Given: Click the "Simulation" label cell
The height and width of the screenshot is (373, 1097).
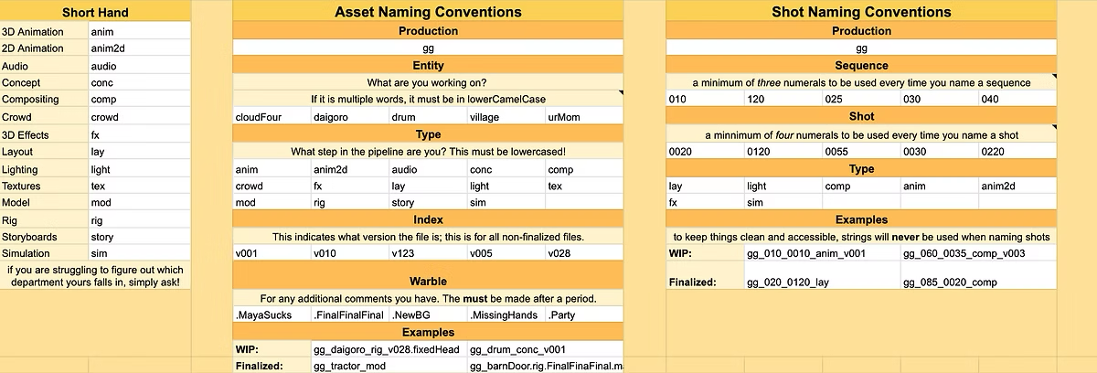Looking at the screenshot, I should click(44, 253).
